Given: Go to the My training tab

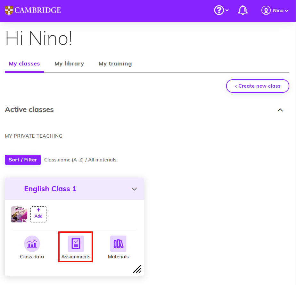Looking at the screenshot, I should [x=115, y=64].
